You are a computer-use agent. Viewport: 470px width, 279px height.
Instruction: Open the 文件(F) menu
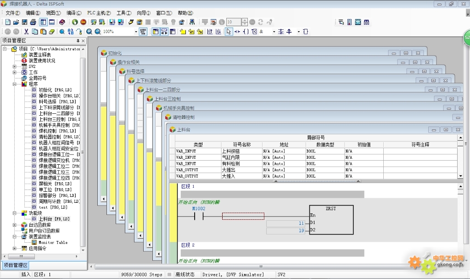point(12,13)
